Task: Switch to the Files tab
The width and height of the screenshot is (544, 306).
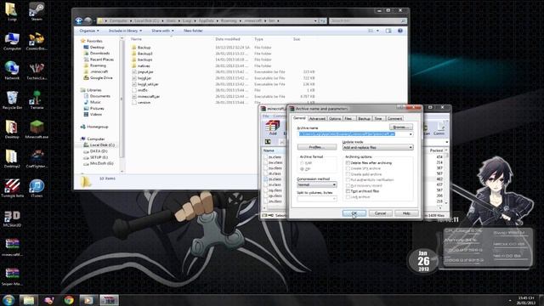Action: pos(349,119)
